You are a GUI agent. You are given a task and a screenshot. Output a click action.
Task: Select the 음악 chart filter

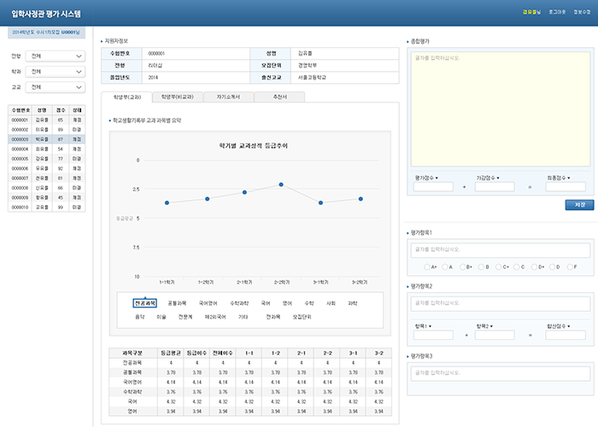point(140,317)
